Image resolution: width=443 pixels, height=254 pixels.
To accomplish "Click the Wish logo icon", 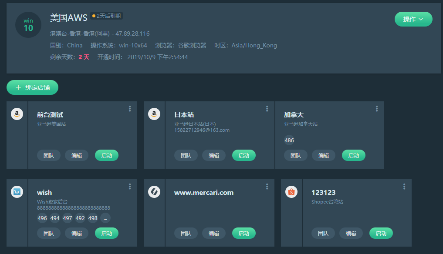I will (17, 192).
